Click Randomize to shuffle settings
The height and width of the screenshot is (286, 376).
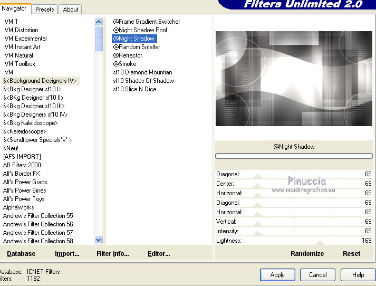pos(307,254)
